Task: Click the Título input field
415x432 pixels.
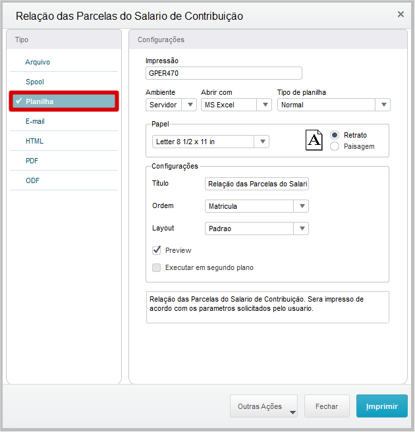Action: [x=257, y=184]
